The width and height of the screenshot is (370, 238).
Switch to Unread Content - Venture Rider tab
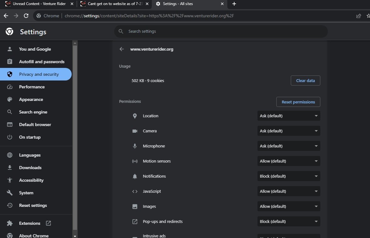(39, 4)
